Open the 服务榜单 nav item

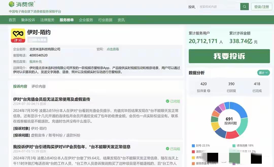(66, 20)
